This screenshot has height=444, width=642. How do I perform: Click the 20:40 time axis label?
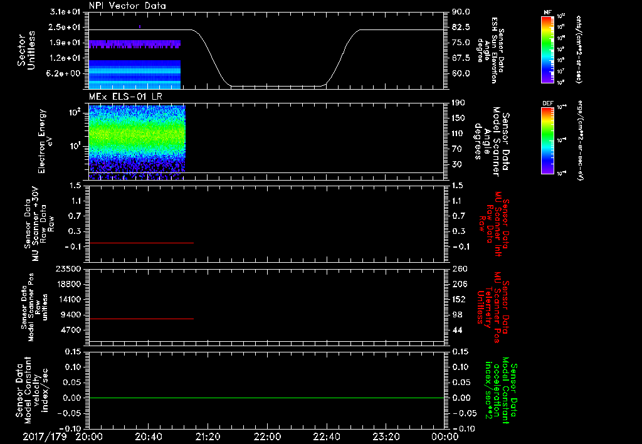click(150, 436)
